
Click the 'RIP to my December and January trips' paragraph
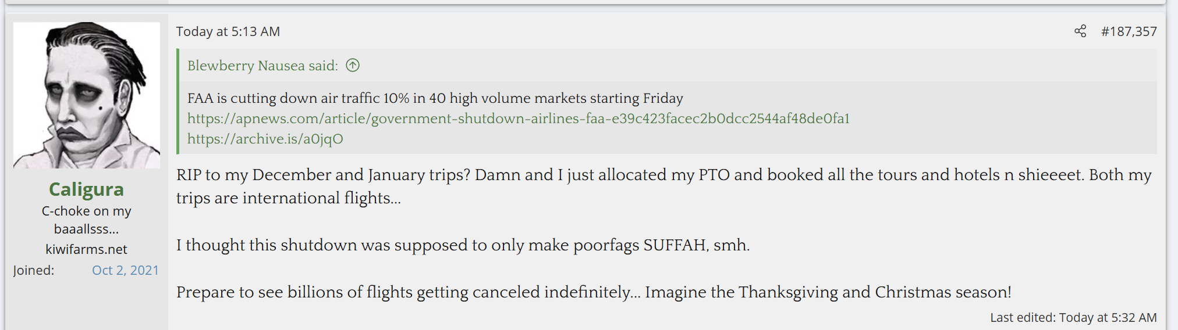point(663,175)
